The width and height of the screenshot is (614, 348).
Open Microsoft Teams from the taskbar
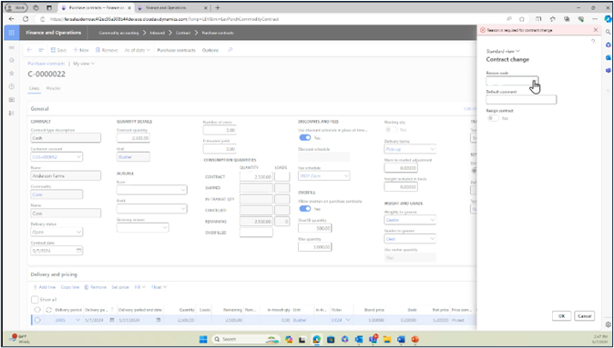(x=373, y=340)
